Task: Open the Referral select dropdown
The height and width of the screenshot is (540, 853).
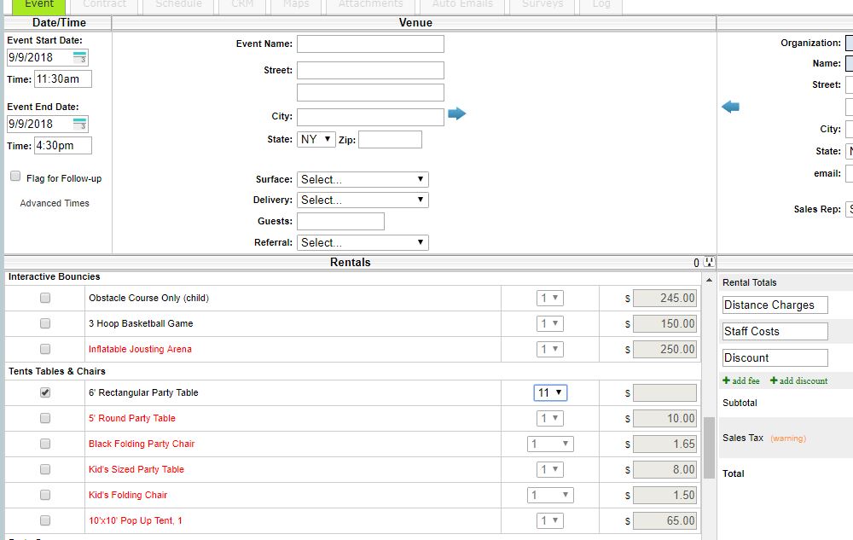Action: tap(363, 242)
